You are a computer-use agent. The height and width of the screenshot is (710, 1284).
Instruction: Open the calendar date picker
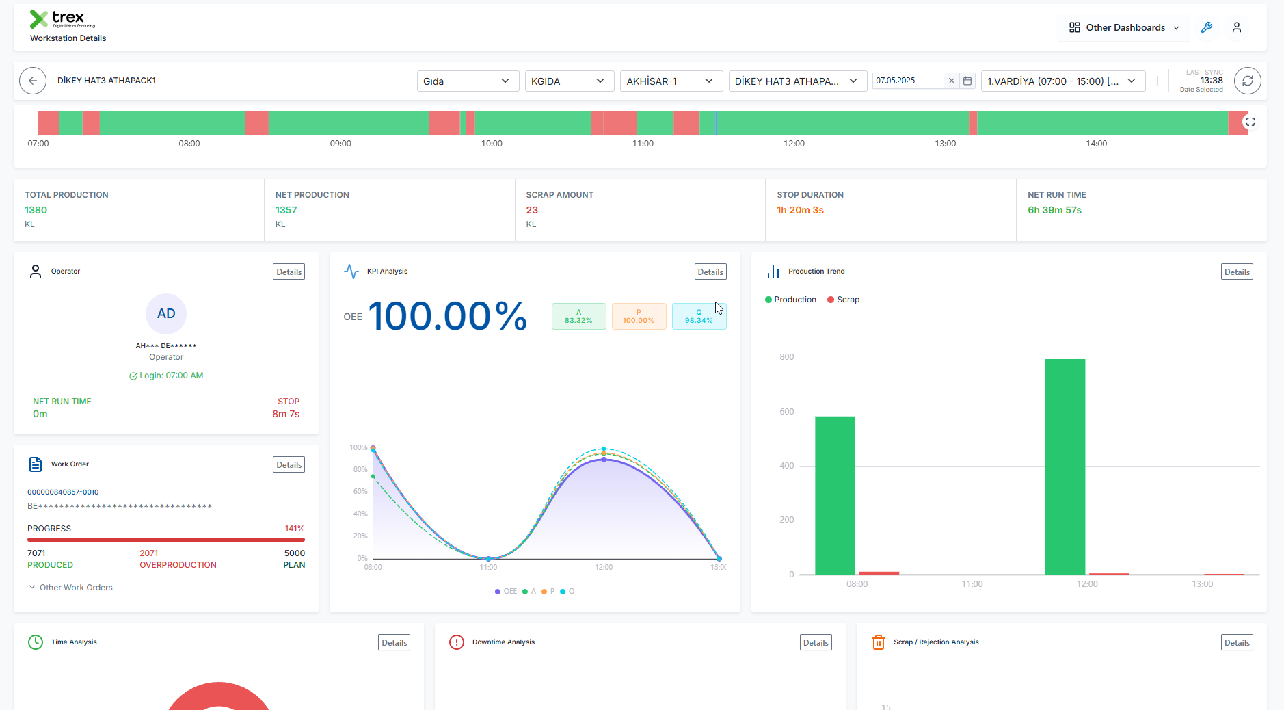click(967, 81)
